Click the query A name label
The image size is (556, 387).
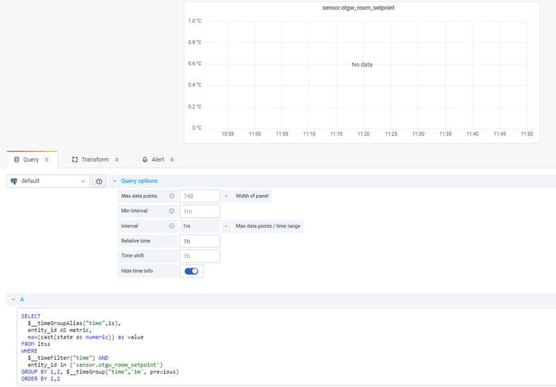pyautogui.click(x=22, y=300)
